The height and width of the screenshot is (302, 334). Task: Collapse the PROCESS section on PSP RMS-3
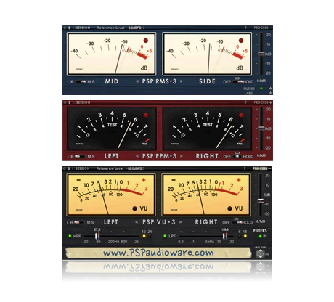270,28
